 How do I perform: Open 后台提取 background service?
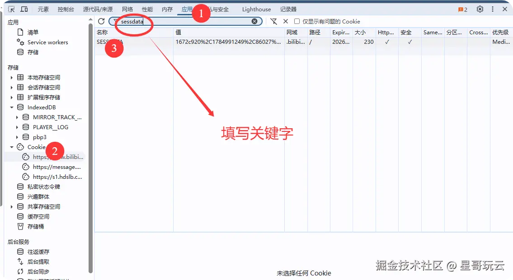tap(38, 261)
